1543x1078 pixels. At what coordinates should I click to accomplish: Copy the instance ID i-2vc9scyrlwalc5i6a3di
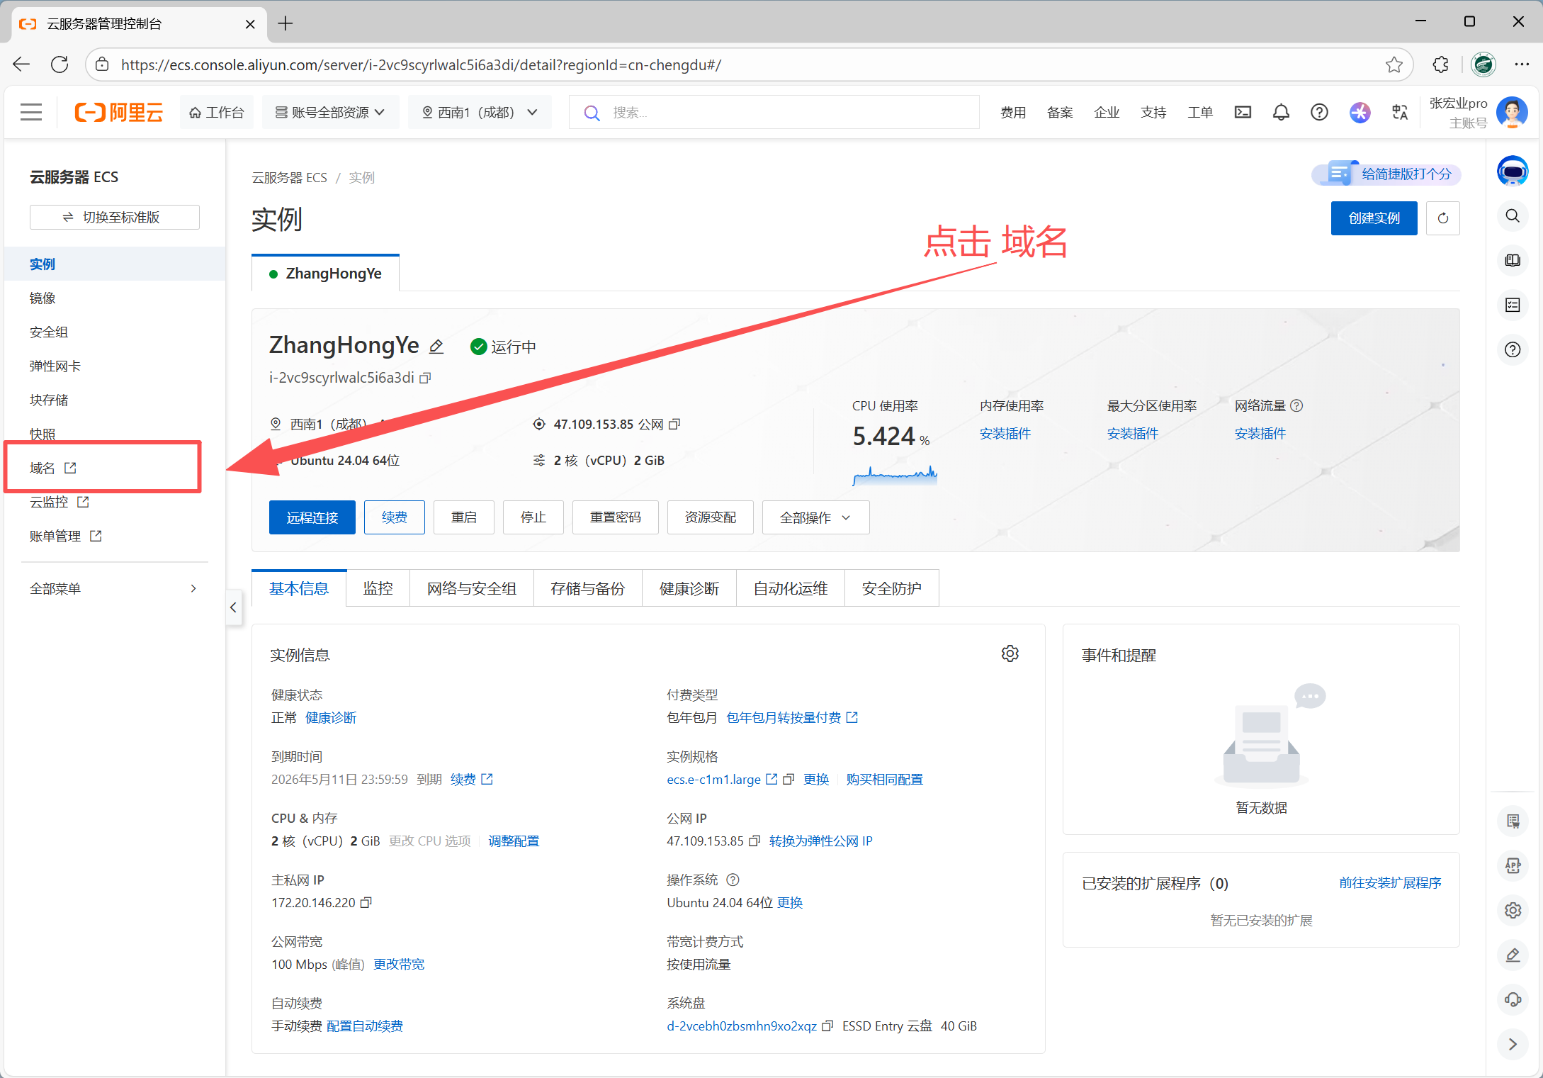425,378
